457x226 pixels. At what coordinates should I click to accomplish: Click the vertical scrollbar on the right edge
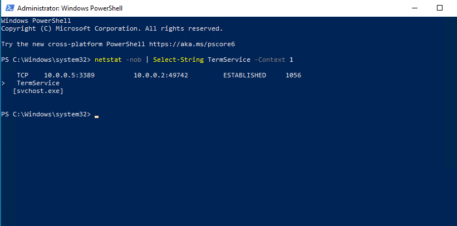(x=453, y=111)
